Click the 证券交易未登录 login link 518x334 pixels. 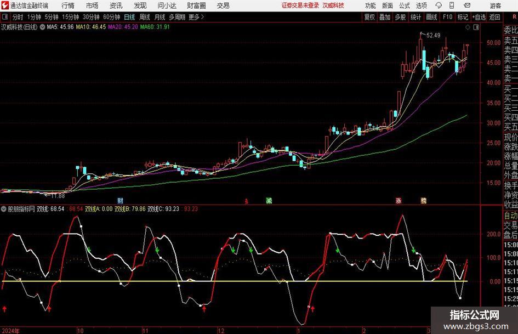pos(300,5)
